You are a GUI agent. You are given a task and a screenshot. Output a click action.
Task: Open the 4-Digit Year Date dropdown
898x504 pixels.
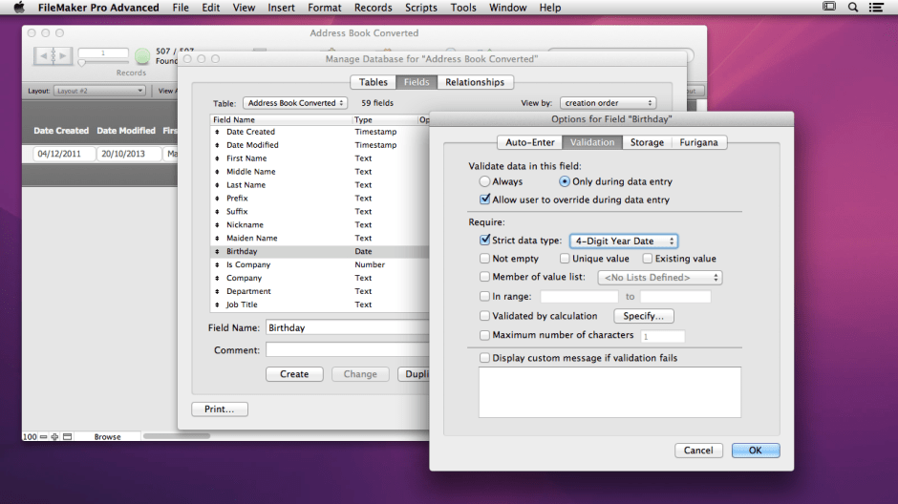tap(624, 241)
